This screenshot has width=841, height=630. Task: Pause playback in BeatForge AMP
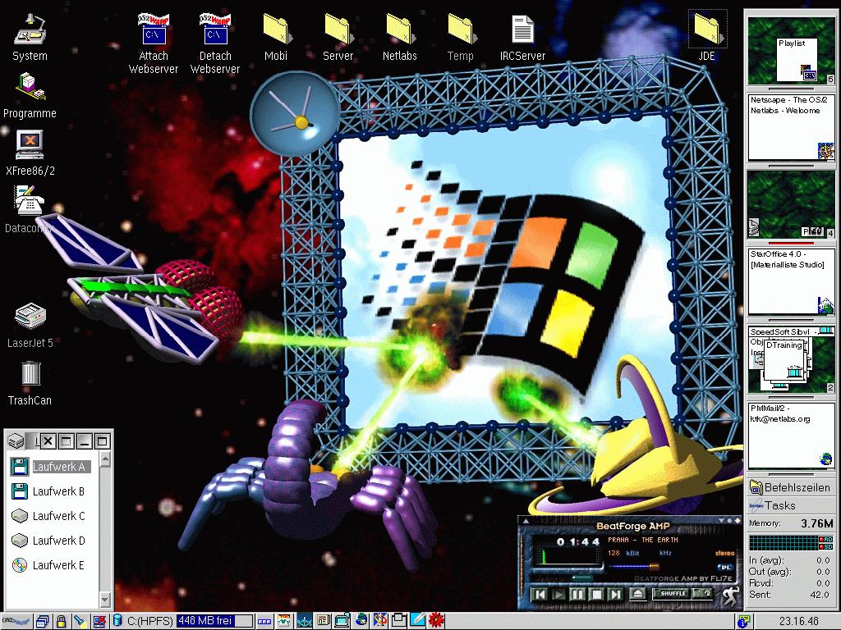tap(577, 594)
